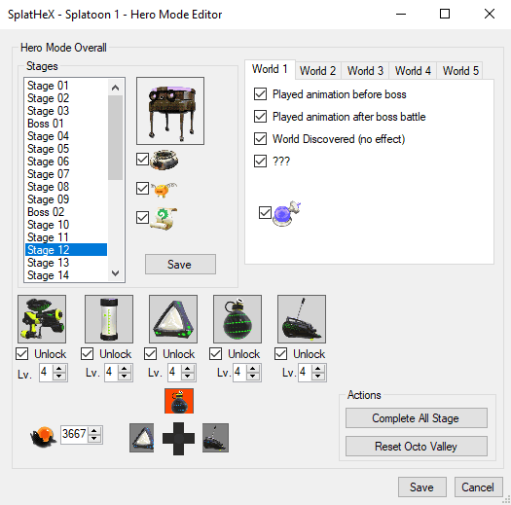Toggle the Zapfish rescued checkbox

[142, 188]
